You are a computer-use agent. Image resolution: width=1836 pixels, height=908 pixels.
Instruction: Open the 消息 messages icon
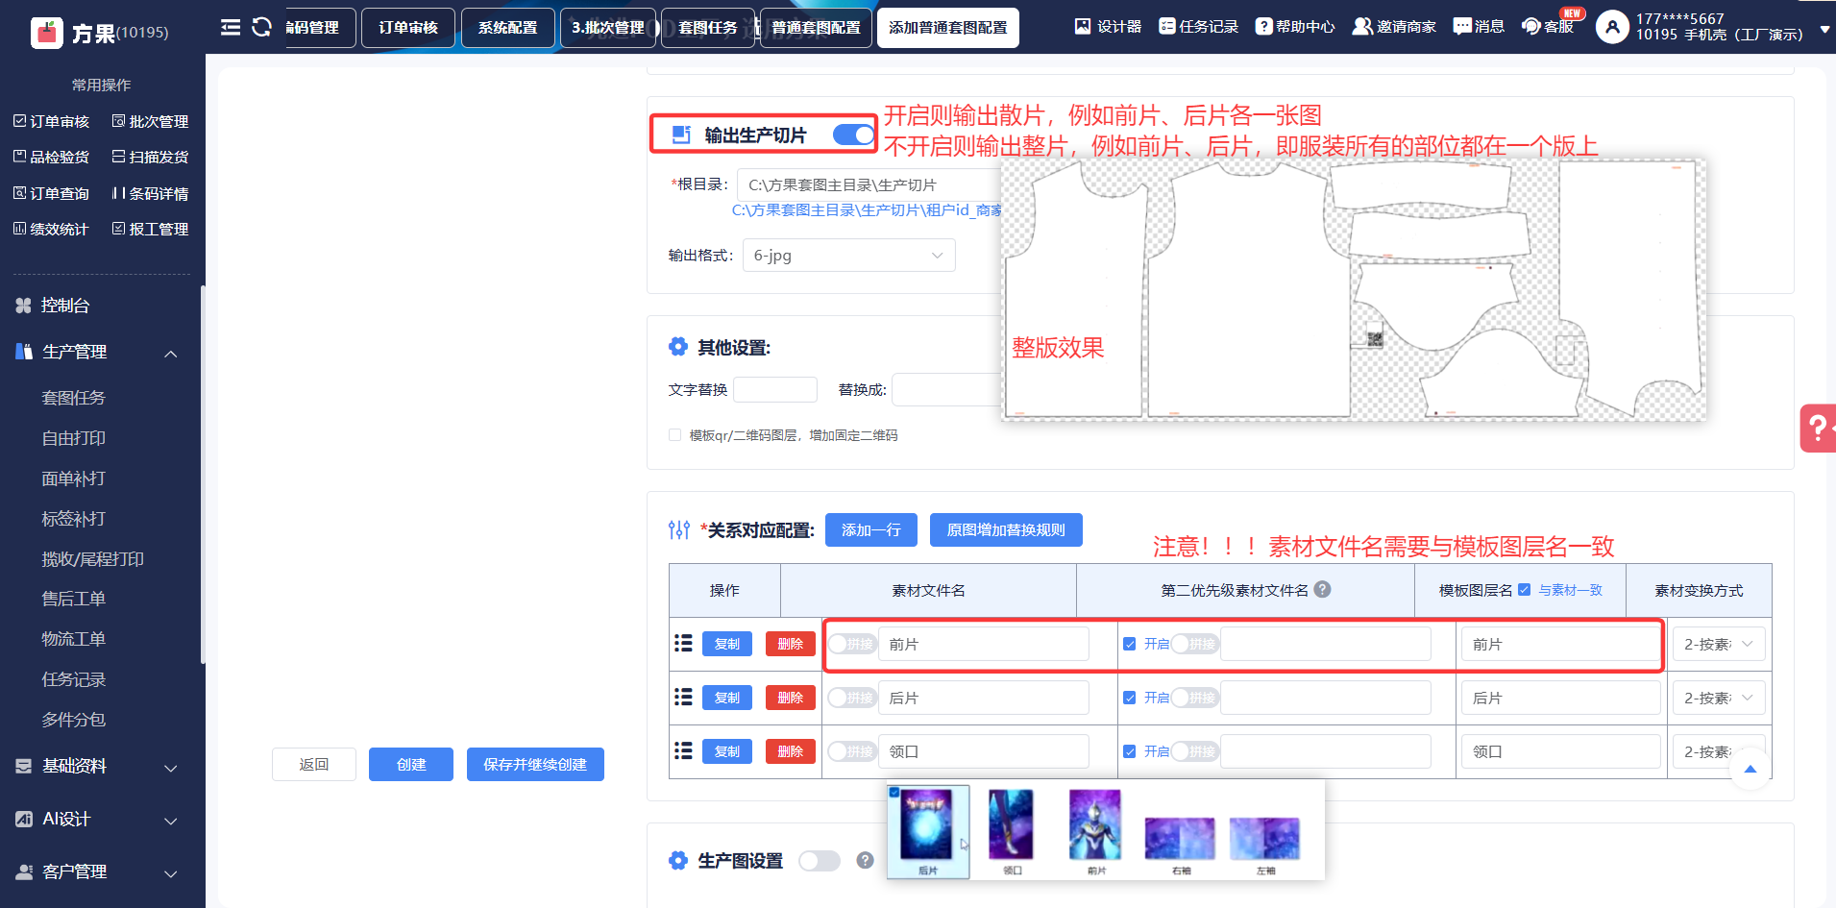click(x=1462, y=27)
